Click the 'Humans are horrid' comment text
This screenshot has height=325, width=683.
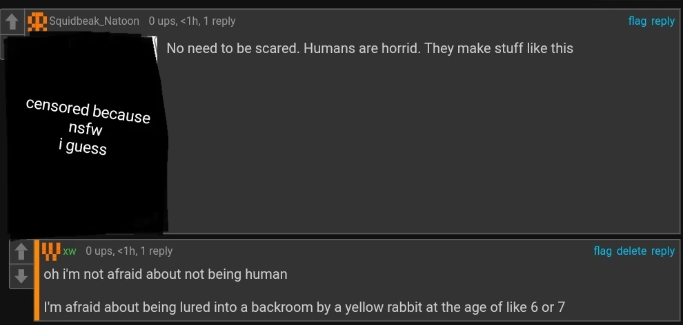coord(370,49)
